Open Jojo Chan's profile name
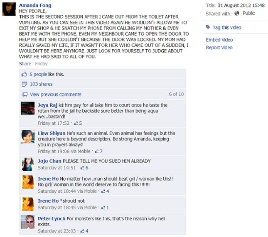This screenshot has width=268, height=237. pos(49,161)
